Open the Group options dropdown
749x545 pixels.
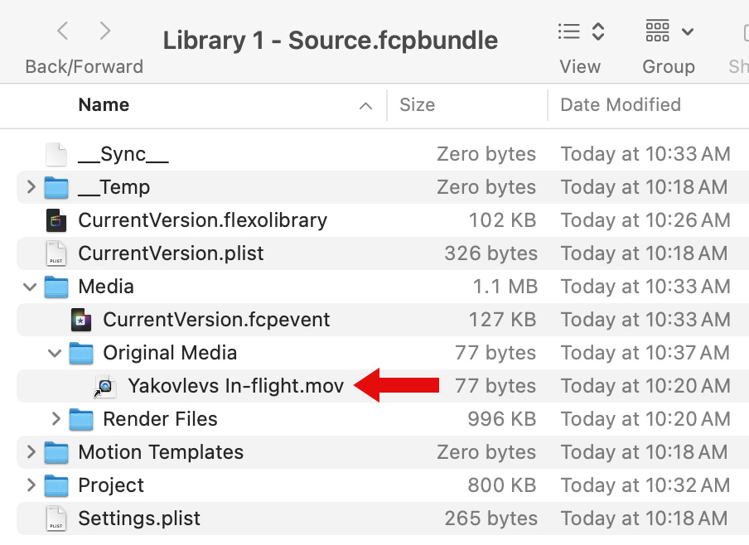[x=669, y=32]
